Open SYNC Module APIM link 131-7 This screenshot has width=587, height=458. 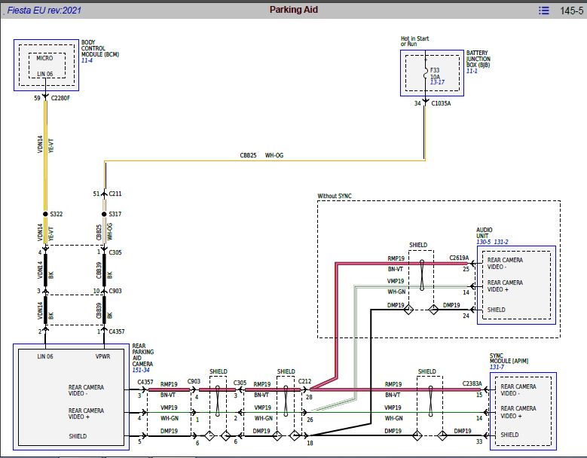click(x=497, y=367)
